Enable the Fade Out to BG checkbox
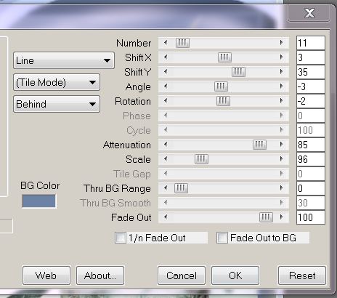337x298 pixels. pos(222,238)
